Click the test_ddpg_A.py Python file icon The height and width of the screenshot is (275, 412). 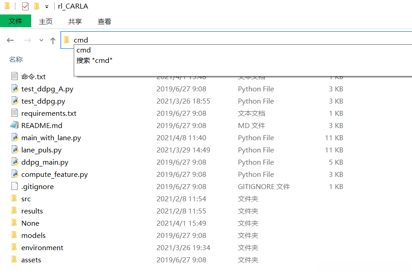(x=14, y=89)
